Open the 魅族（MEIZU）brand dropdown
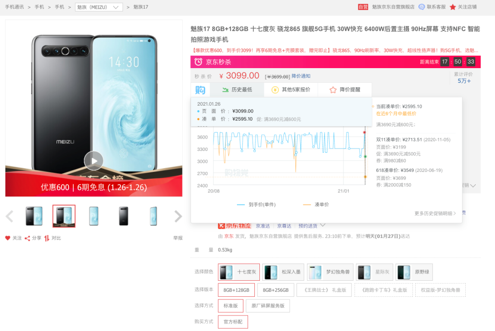 pos(99,7)
